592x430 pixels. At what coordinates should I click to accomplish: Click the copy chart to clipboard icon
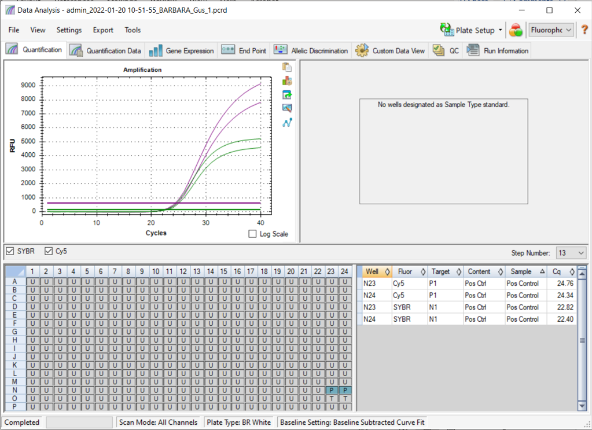point(287,67)
